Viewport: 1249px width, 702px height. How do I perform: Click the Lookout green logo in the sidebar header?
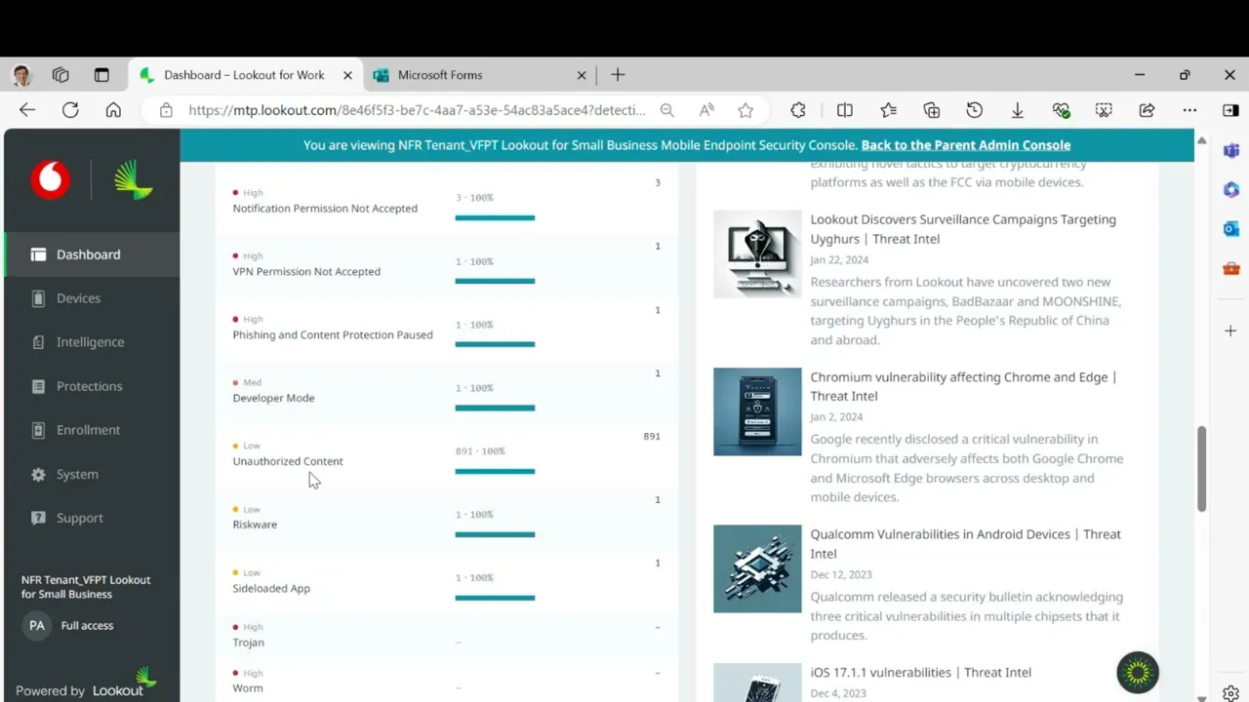click(134, 180)
